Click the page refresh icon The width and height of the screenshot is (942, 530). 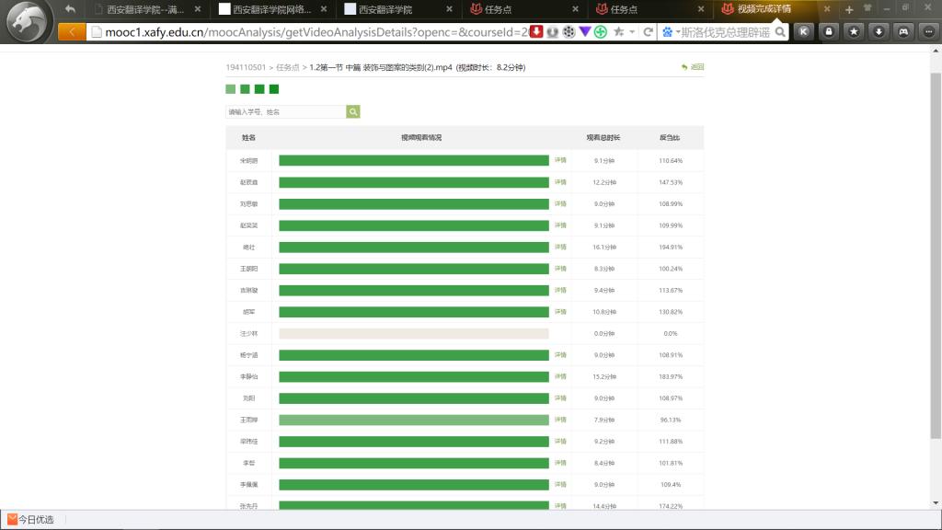click(649, 31)
